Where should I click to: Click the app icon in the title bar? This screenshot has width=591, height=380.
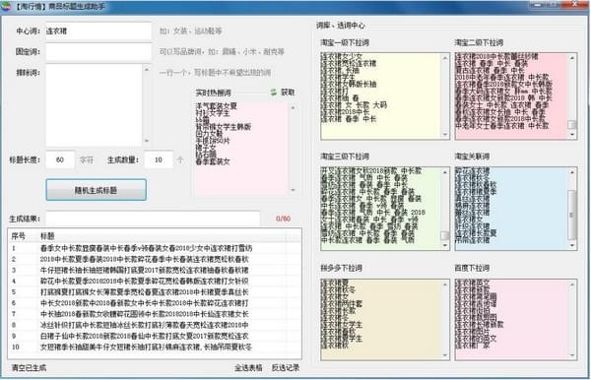6,6
